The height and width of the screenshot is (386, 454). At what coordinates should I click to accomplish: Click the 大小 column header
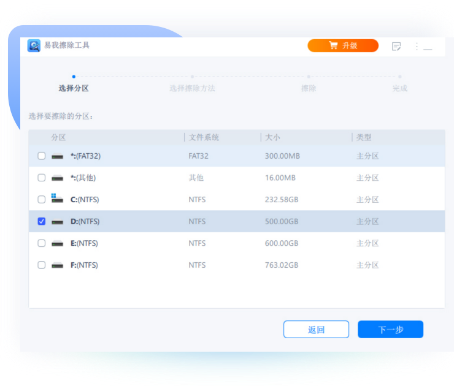[x=272, y=137]
